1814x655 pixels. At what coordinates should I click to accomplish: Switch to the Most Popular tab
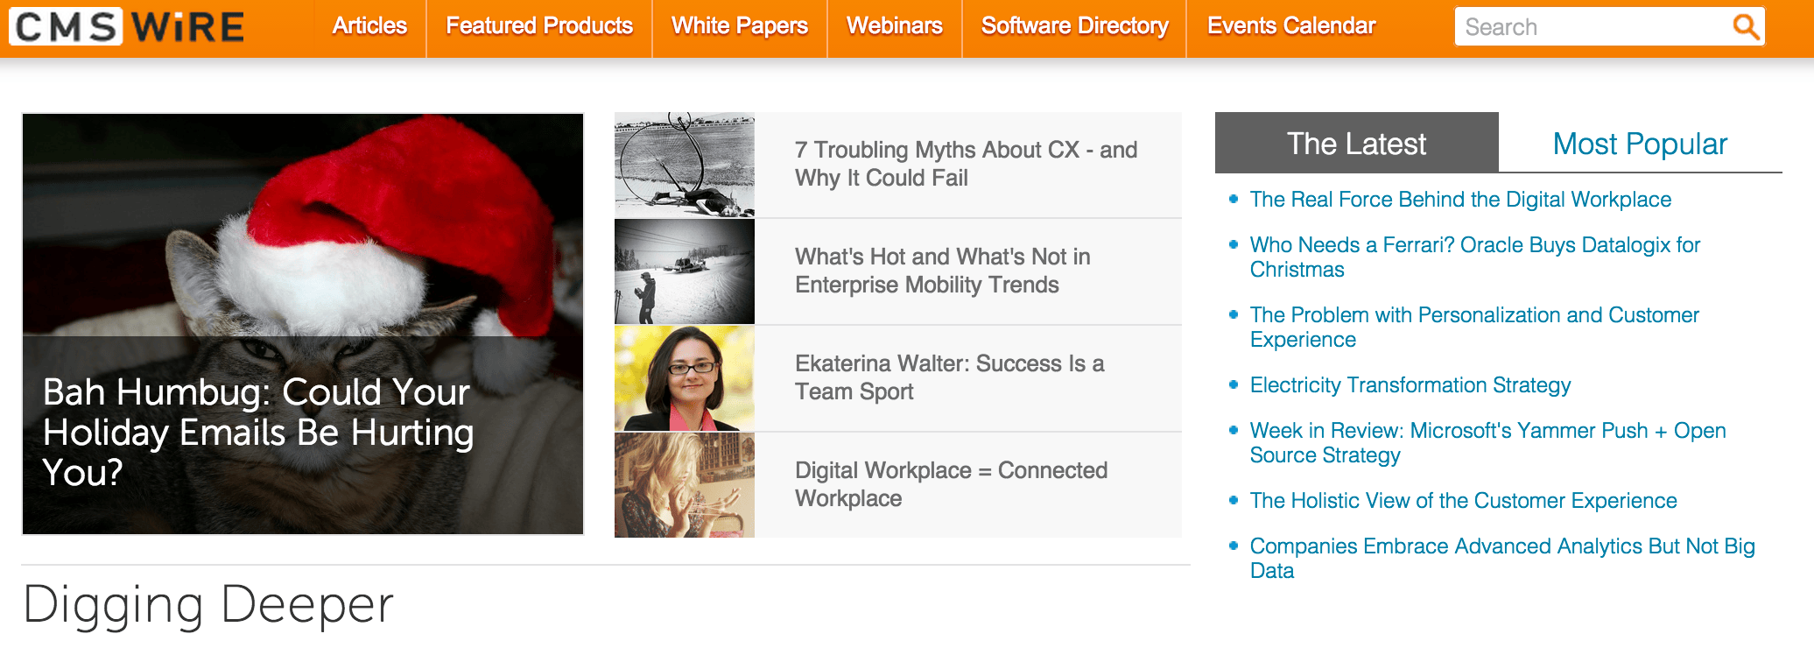pyautogui.click(x=1639, y=144)
